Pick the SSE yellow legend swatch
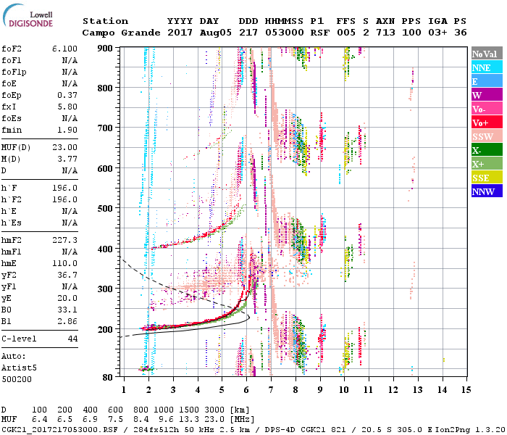Image resolution: width=507 pixels, height=435 pixels. (x=486, y=178)
